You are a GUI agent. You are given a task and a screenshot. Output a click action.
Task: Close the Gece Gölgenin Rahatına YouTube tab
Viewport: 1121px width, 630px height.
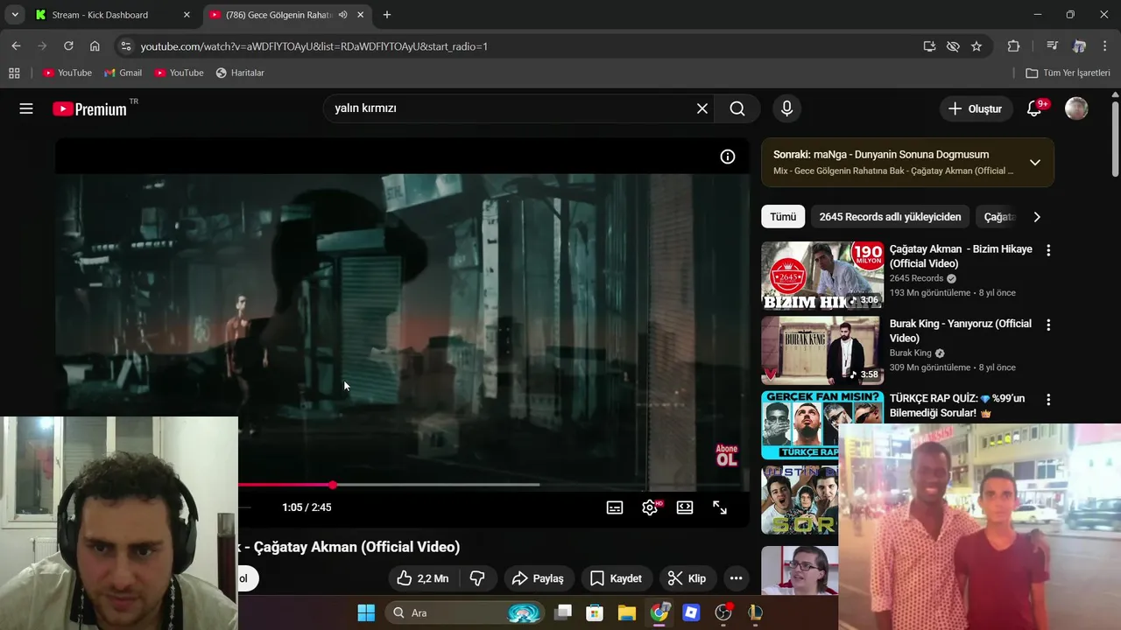click(x=361, y=15)
